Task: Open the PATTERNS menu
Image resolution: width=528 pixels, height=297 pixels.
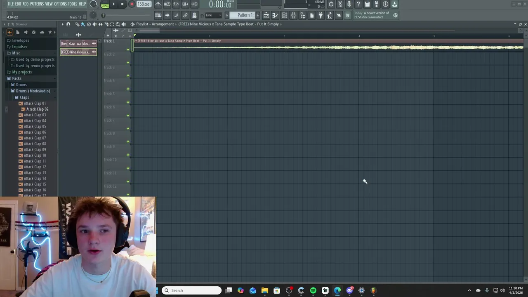Action: tap(37, 4)
